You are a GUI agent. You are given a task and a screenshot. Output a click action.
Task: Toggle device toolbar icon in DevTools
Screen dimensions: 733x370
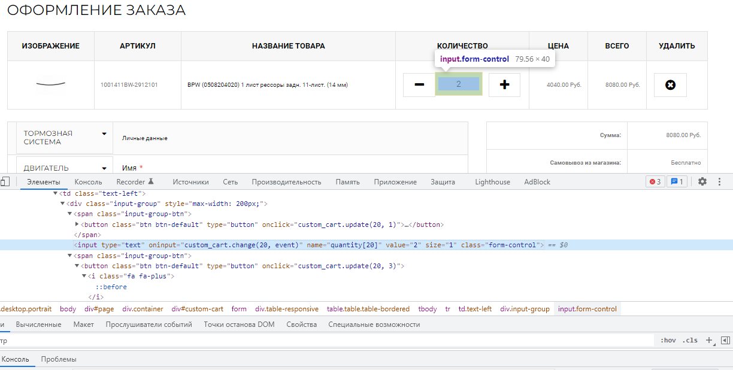[x=5, y=181]
